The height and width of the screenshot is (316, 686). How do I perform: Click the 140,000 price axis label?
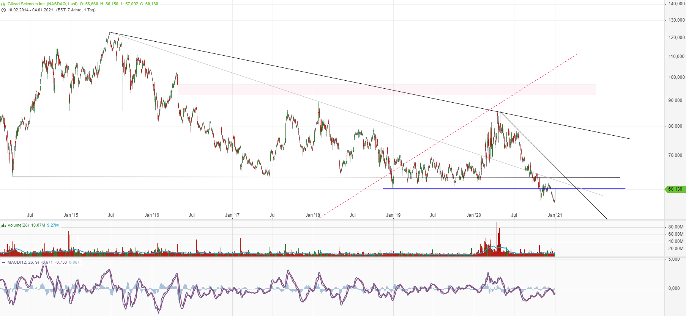676,4
